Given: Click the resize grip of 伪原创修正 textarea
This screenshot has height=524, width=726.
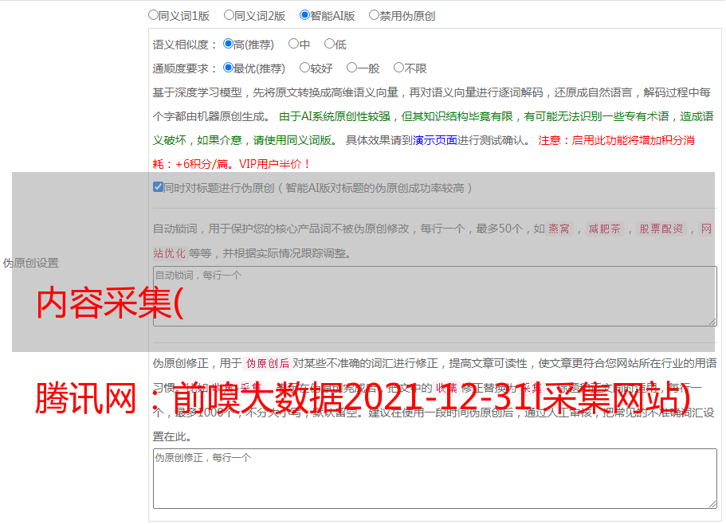Looking at the screenshot, I should (712, 504).
